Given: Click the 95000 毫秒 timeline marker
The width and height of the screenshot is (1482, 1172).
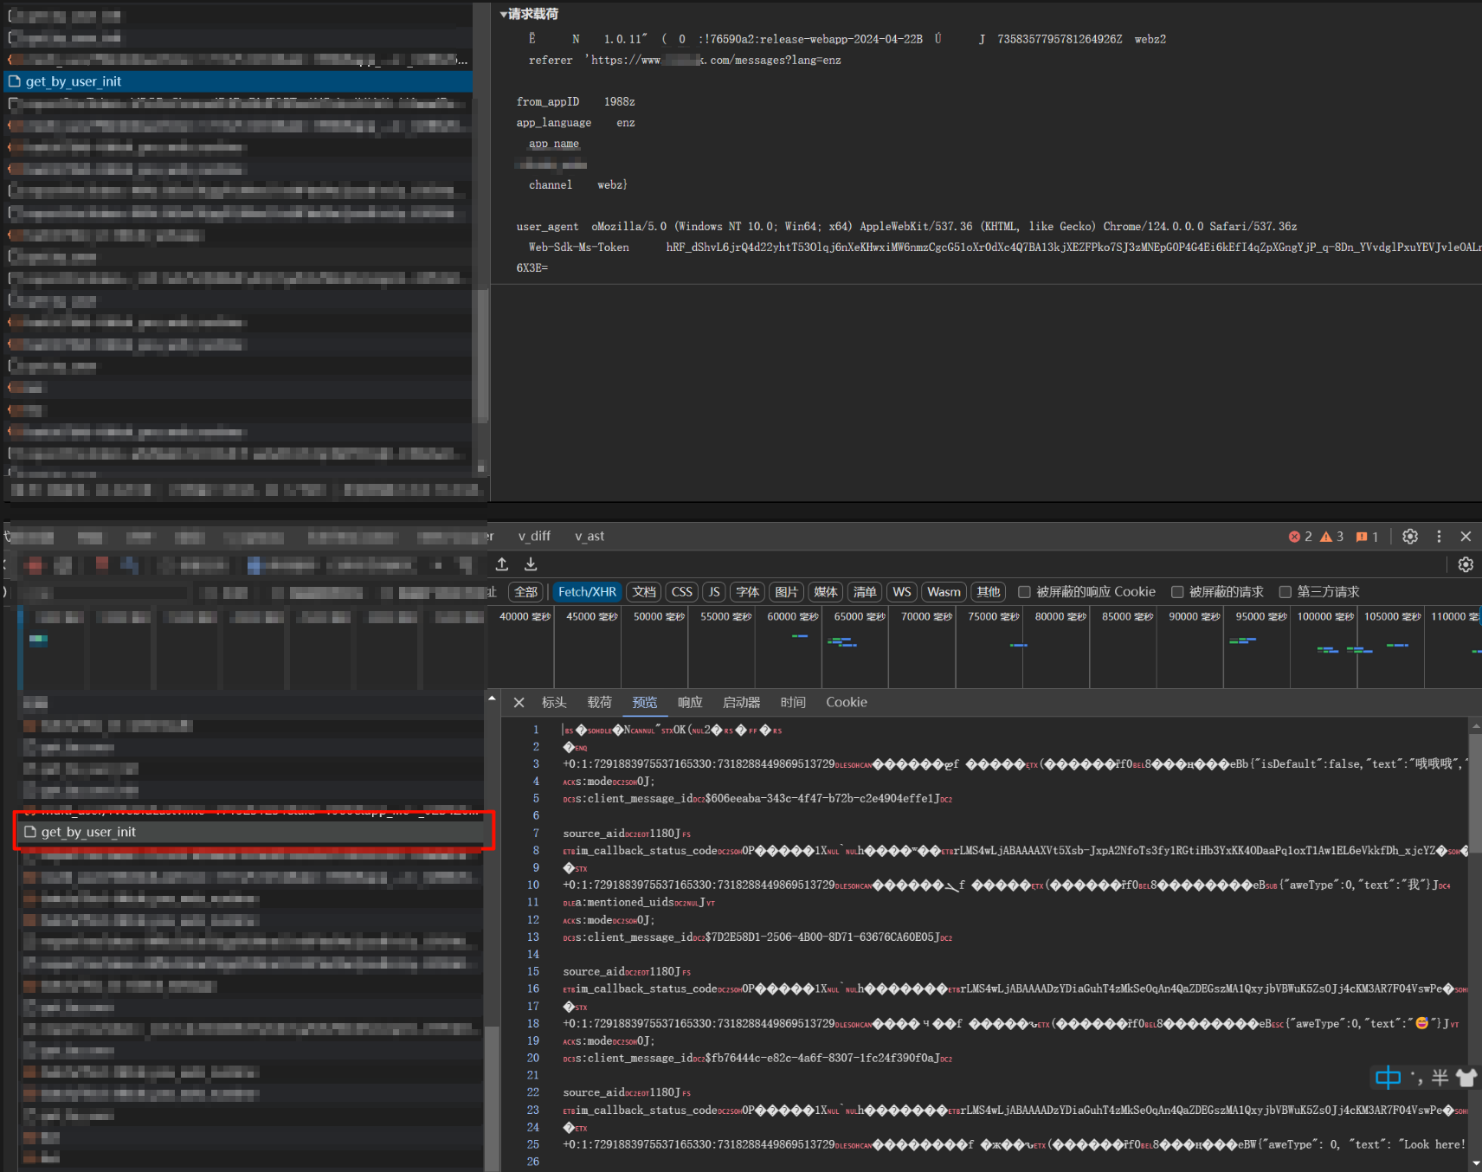Looking at the screenshot, I should 1261,616.
